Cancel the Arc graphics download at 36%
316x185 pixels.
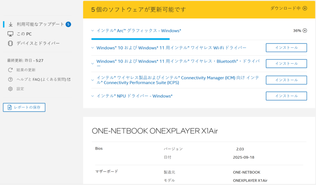click(305, 30)
